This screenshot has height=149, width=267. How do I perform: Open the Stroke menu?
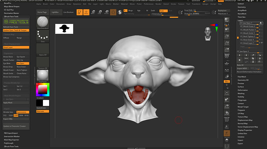tap(173, 4)
